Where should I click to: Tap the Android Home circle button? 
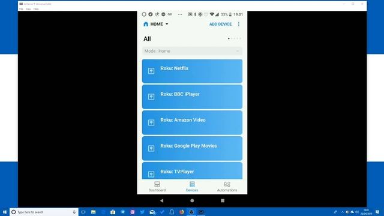click(x=192, y=200)
